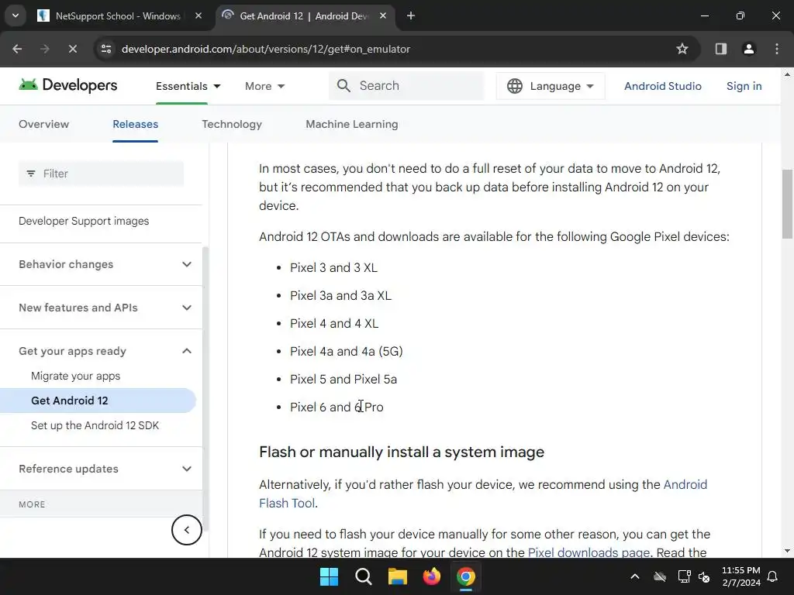The height and width of the screenshot is (595, 794).
Task: Open the Android Flash Tool link
Action: (483, 494)
